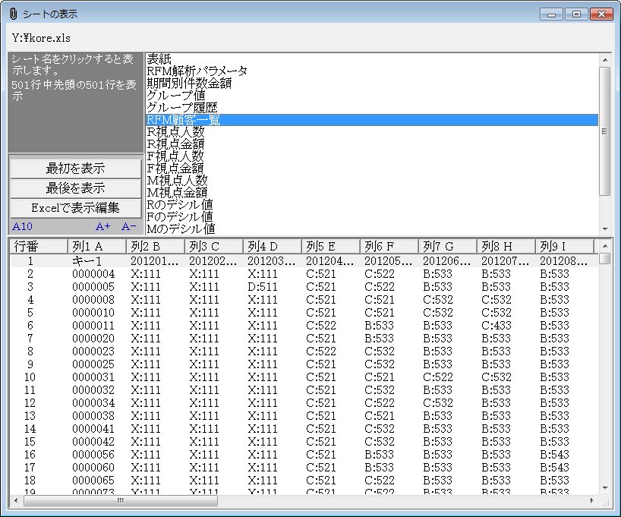Screen dimensions: 621x517
Task: Select customer key 0000038
Action: pyautogui.click(x=93, y=416)
